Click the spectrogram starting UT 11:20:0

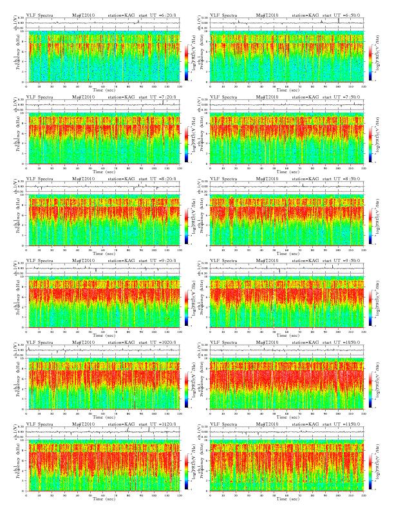(x=103, y=466)
